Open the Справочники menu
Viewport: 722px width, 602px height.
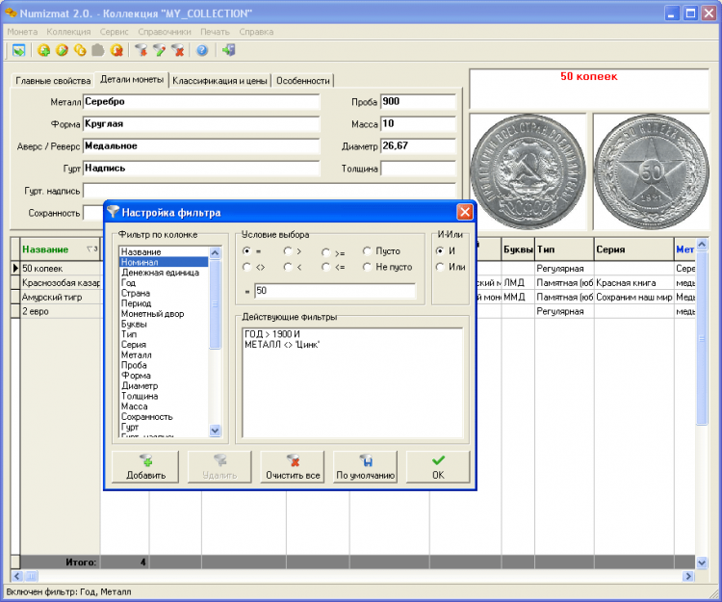[166, 32]
